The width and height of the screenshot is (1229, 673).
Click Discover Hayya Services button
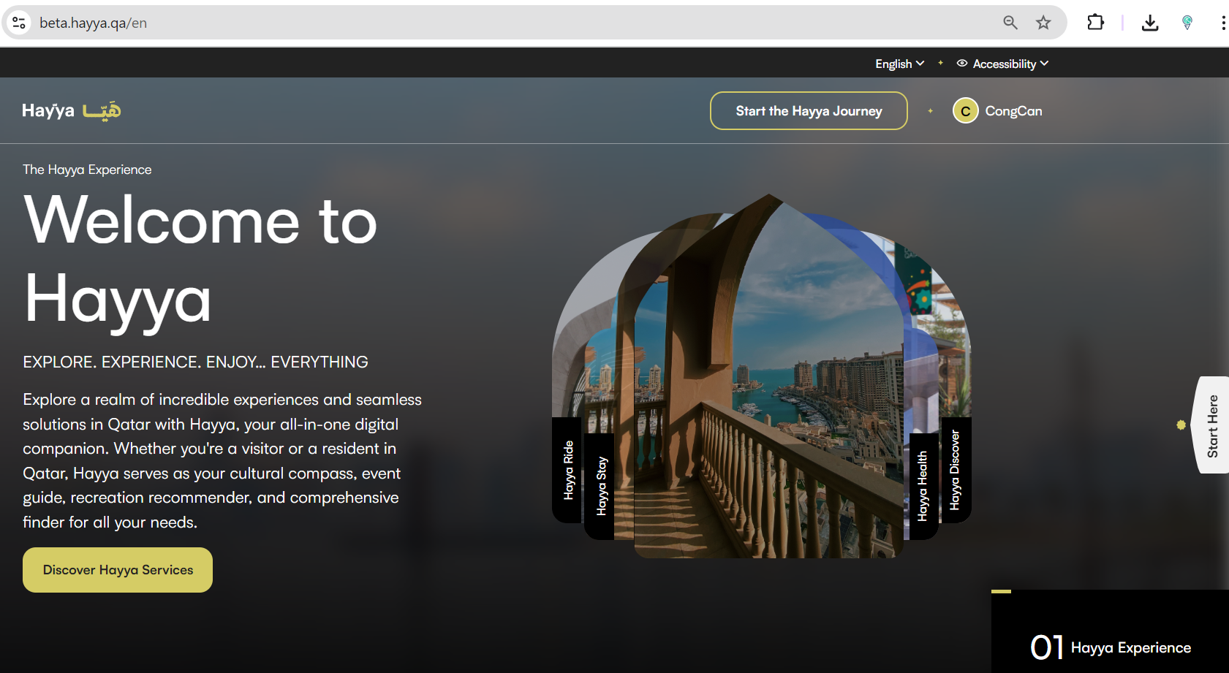118,570
